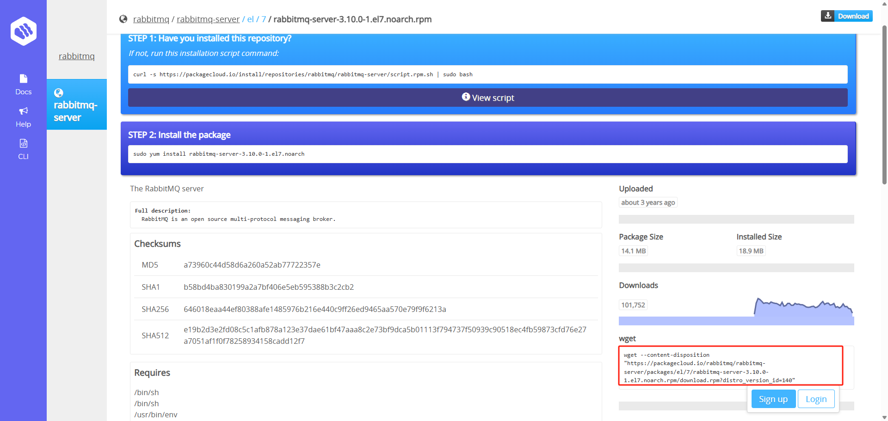This screenshot has width=888, height=421.
Task: Click the Docs label in the sidebar
Action: (x=24, y=92)
